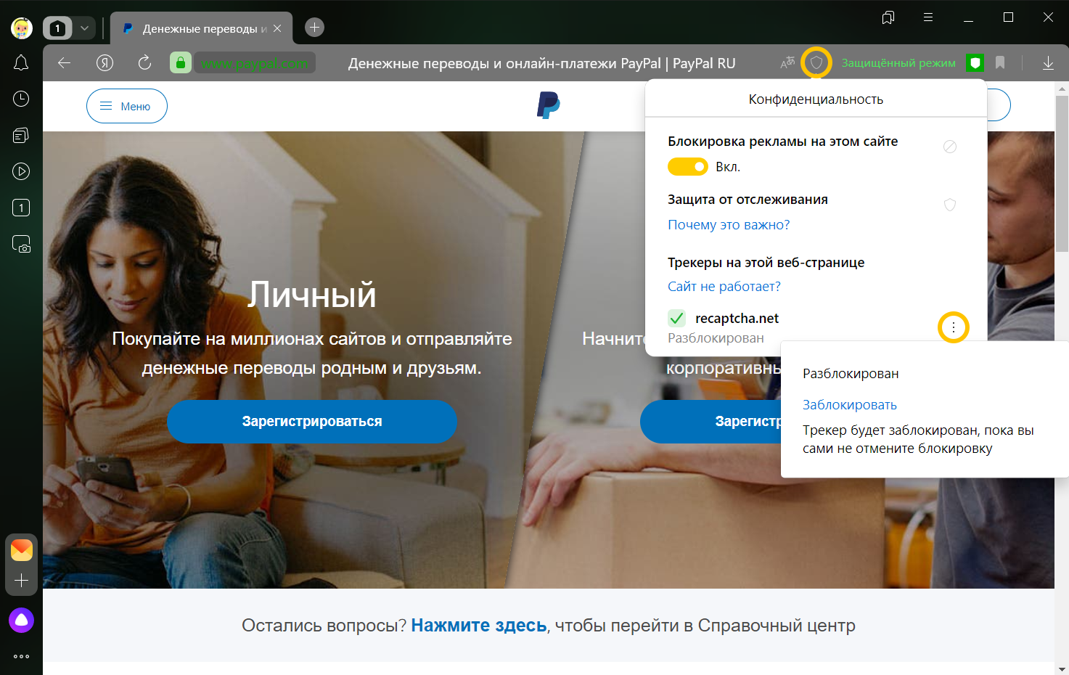This screenshot has height=675, width=1069.
Task: Expand the tab group counter dropdown arrow
Action: point(84,28)
